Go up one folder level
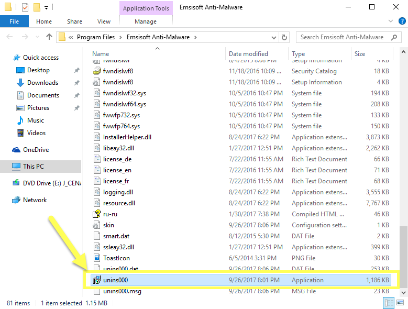This screenshot has height=309, width=408. (49, 37)
